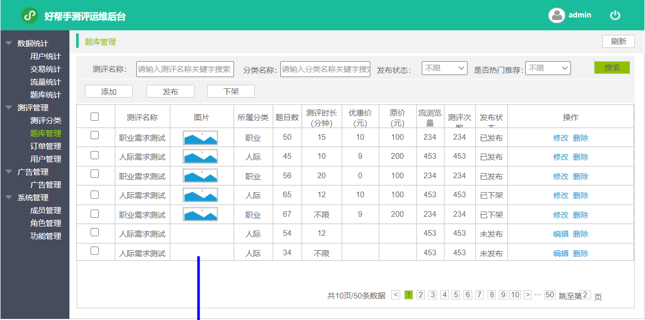
Task: Open the image thumbnail in the 45-question row
Action: (x=200, y=157)
